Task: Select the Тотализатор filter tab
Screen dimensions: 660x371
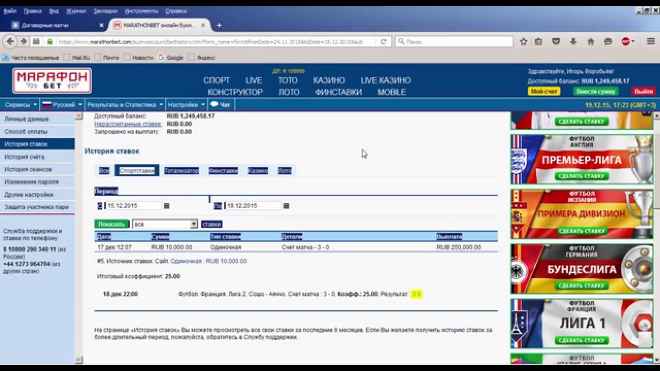Action: tap(181, 171)
